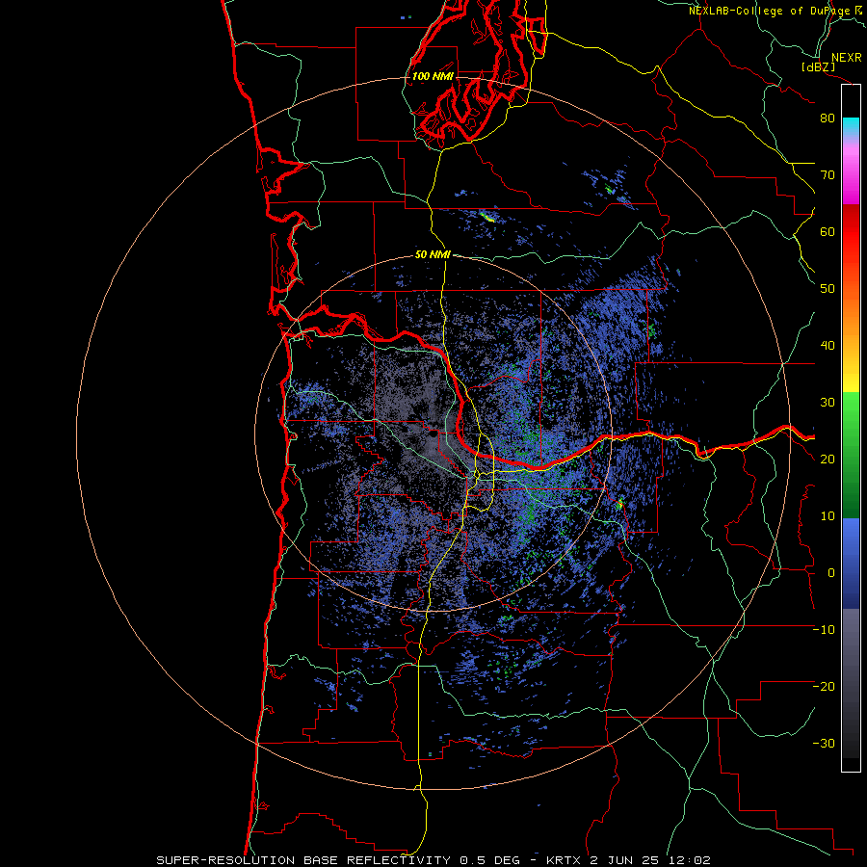Screen dimensions: 867x867
Task: Click the 100 NMI range ring label
Action: tap(433, 76)
